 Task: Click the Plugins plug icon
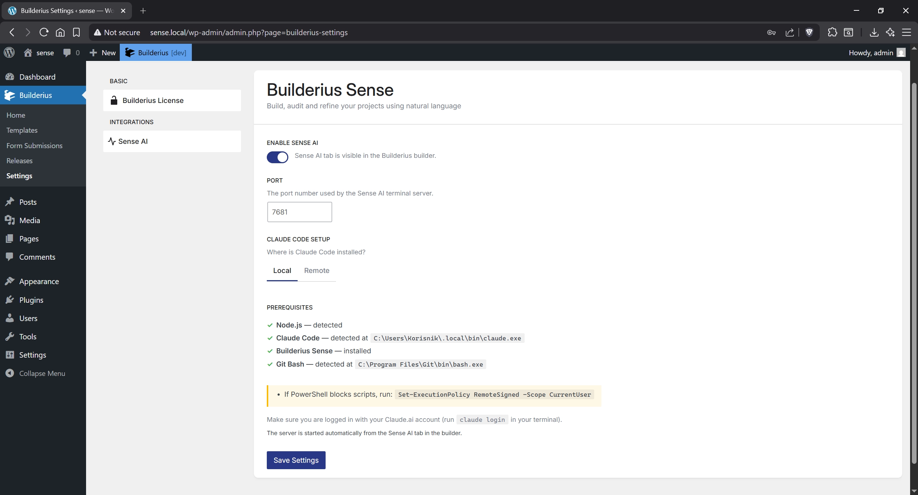[x=10, y=300]
